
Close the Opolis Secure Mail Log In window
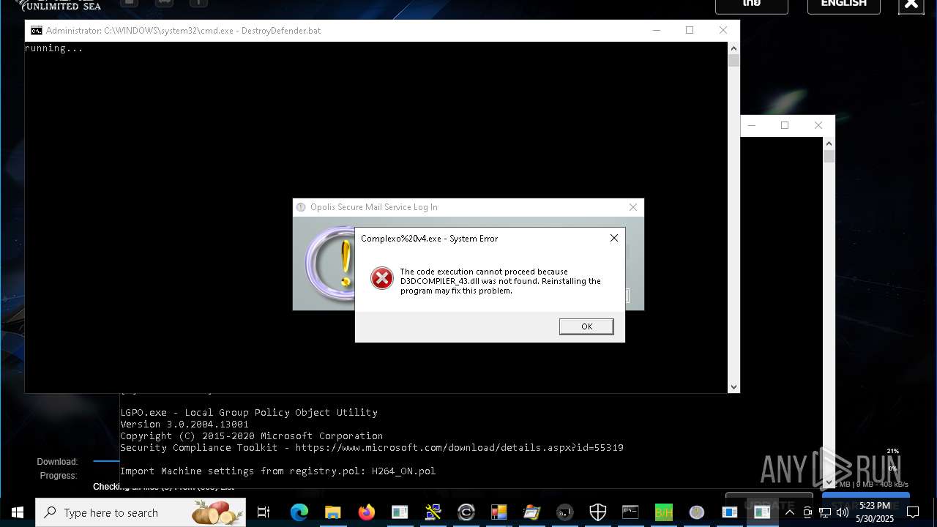tap(633, 207)
